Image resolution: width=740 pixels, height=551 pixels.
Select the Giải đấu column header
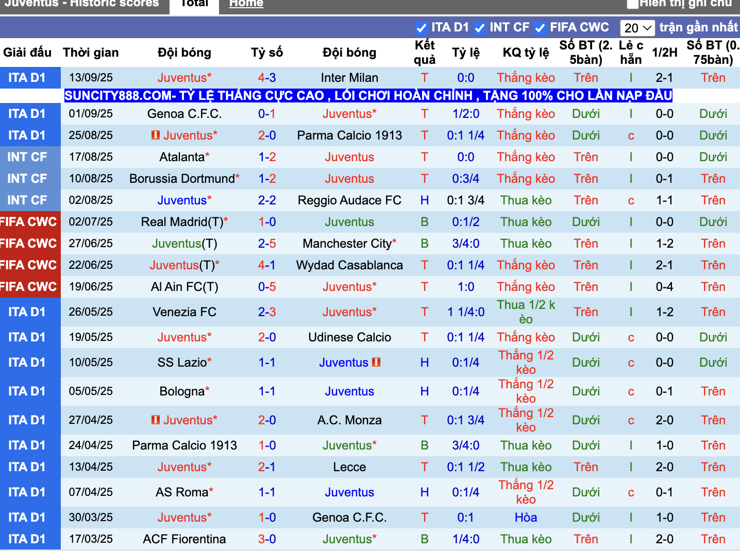coord(27,53)
